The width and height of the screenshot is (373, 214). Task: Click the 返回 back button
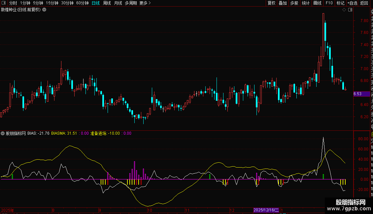(x=364, y=3)
